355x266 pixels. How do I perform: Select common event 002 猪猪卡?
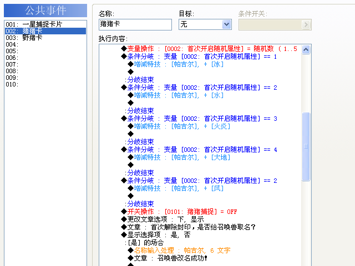(45, 31)
